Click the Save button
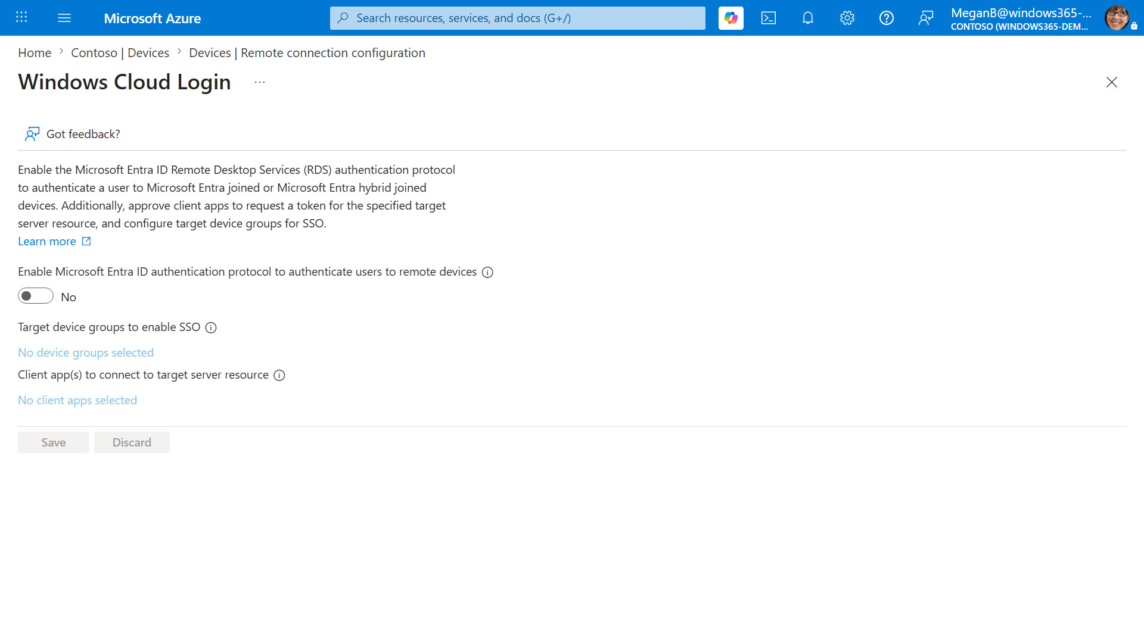Image resolution: width=1144 pixels, height=643 pixels. point(54,442)
